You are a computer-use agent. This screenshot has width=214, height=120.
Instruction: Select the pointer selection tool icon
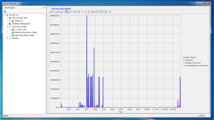click(67, 12)
